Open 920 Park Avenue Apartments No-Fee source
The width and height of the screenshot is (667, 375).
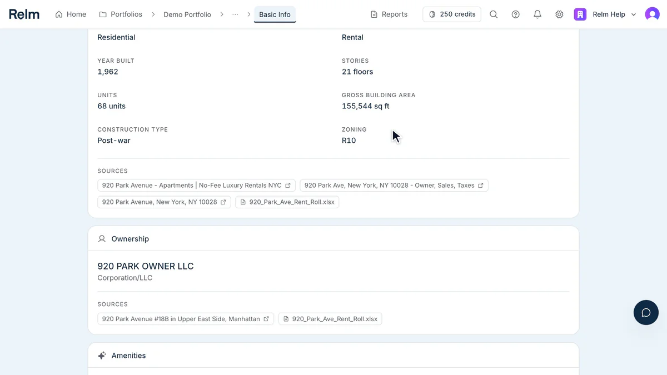pos(196,186)
